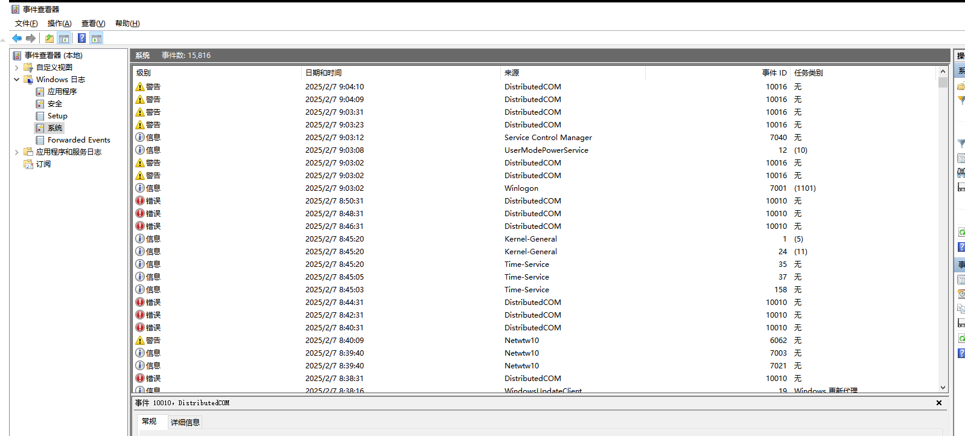Click the Forward arrow in toolbar

[x=31, y=39]
